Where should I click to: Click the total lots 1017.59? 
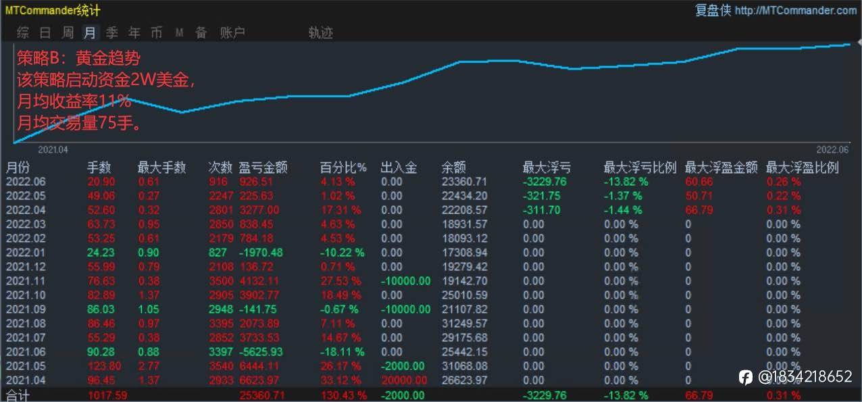tap(107, 395)
